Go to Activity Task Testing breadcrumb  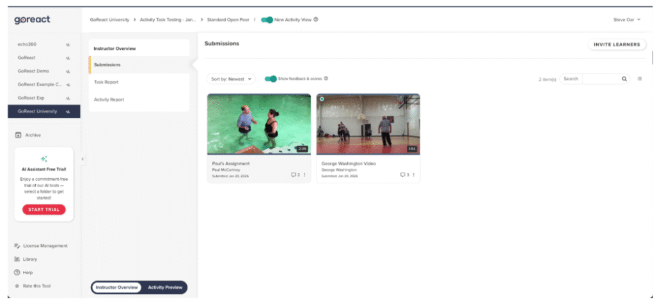click(168, 20)
